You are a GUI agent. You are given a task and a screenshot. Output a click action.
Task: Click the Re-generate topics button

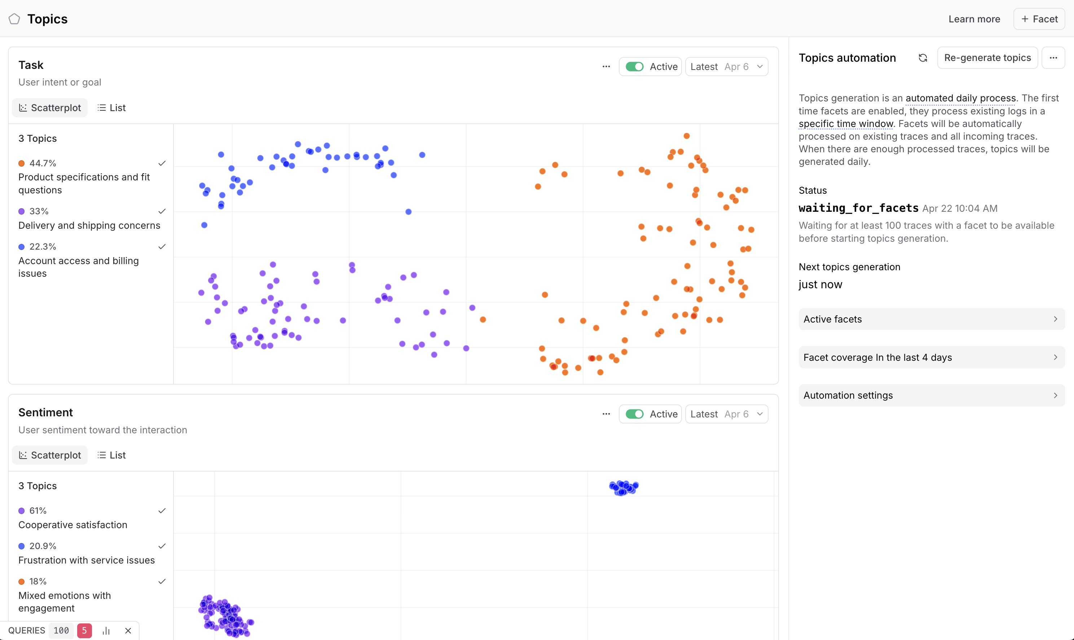[x=987, y=58]
